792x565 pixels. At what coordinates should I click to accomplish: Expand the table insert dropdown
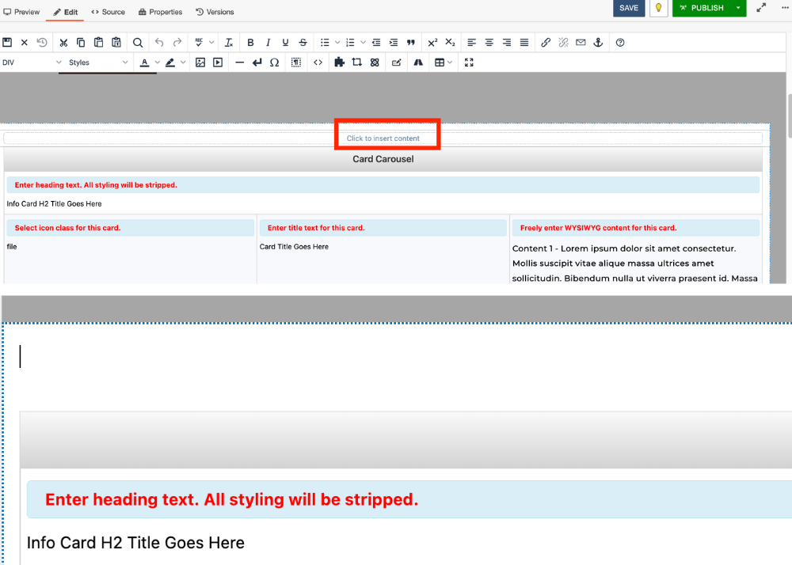point(448,62)
